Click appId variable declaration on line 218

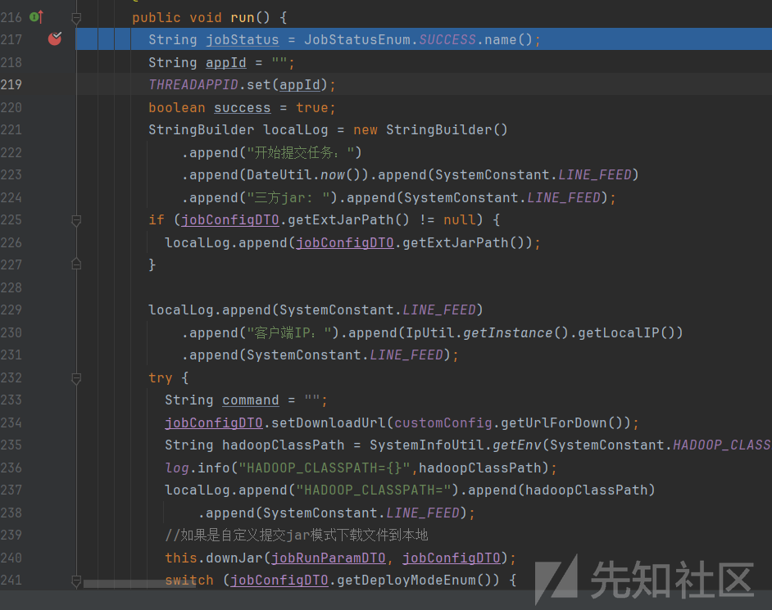click(226, 62)
